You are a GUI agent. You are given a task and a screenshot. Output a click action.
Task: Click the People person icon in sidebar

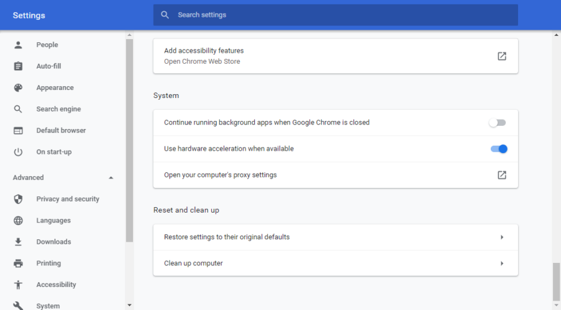[x=18, y=45]
